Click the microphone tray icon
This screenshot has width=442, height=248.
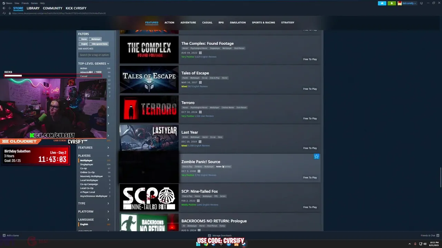click(x=415, y=244)
